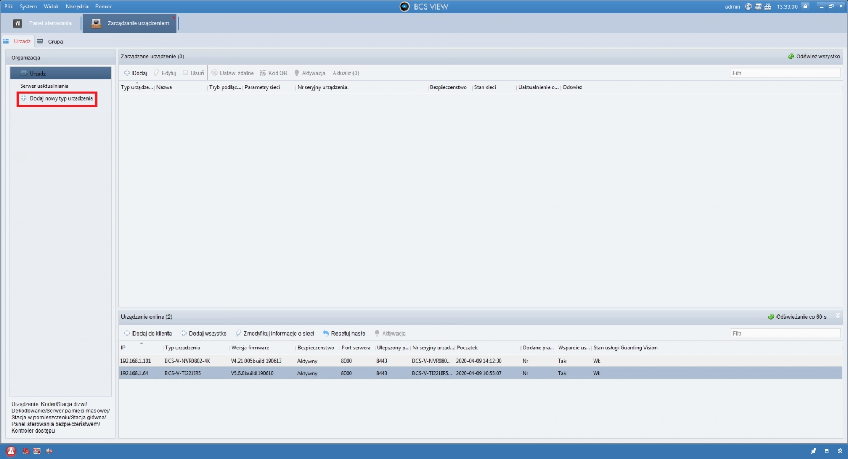This screenshot has width=848, height=459.
Task: Click Dodaj wszystko button
Action: click(x=204, y=334)
